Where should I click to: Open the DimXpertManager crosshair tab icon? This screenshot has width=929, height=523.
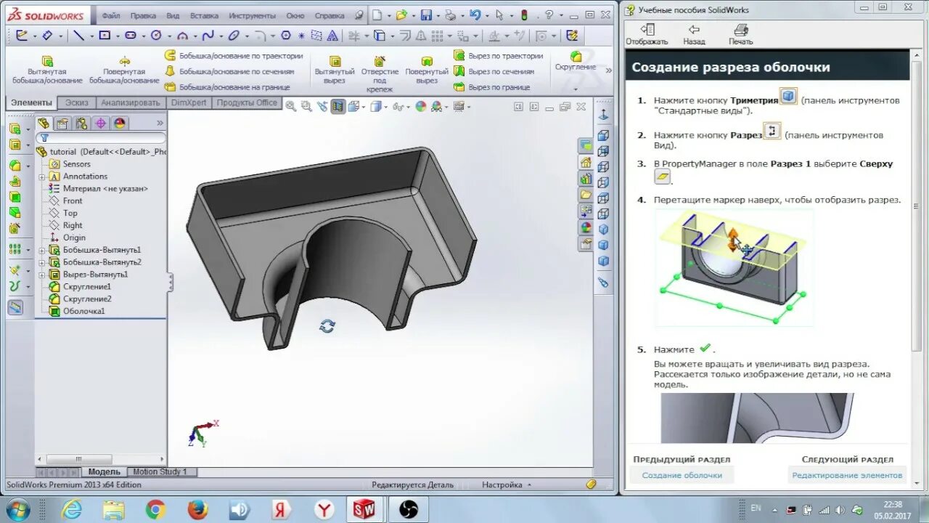pyautogui.click(x=101, y=123)
